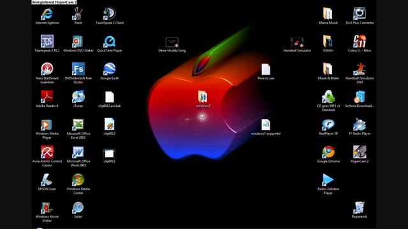Open the Musik & Bilder folder

point(328,69)
